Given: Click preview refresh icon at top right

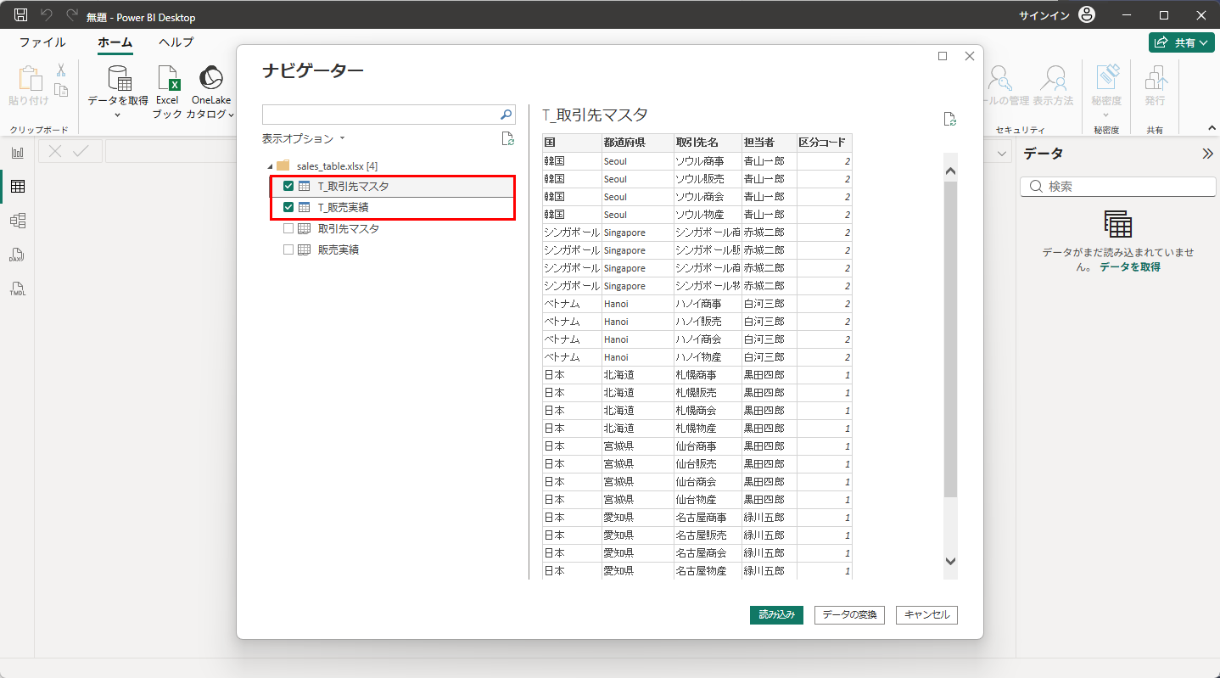Looking at the screenshot, I should pos(950,120).
